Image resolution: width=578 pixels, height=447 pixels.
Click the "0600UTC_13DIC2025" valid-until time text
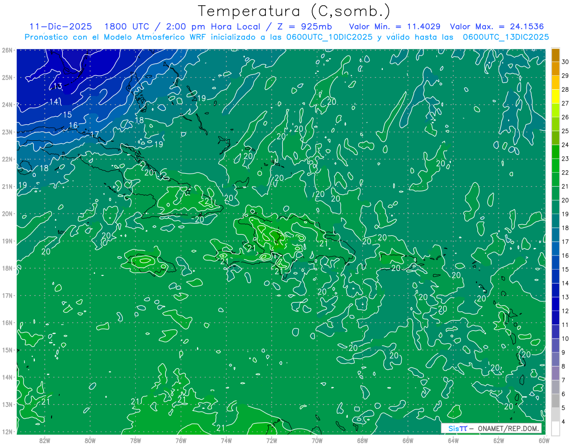pos(505,37)
